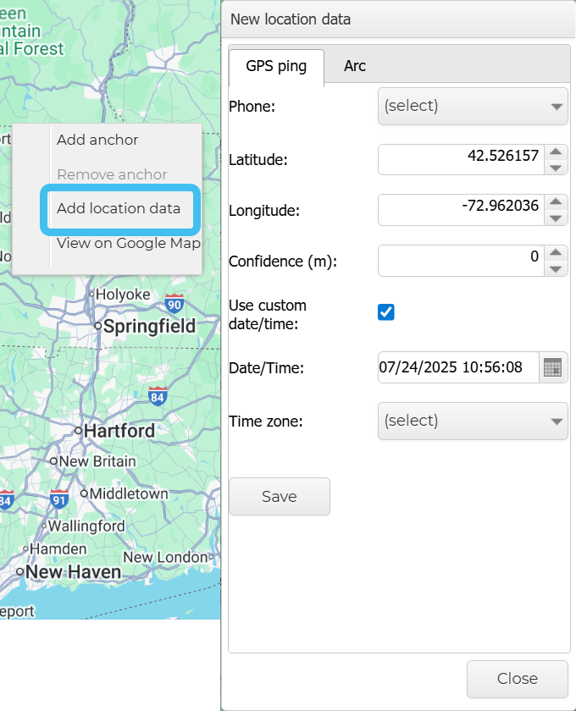Open the Date/Time calendar picker icon
This screenshot has height=711, width=576.
click(x=552, y=368)
